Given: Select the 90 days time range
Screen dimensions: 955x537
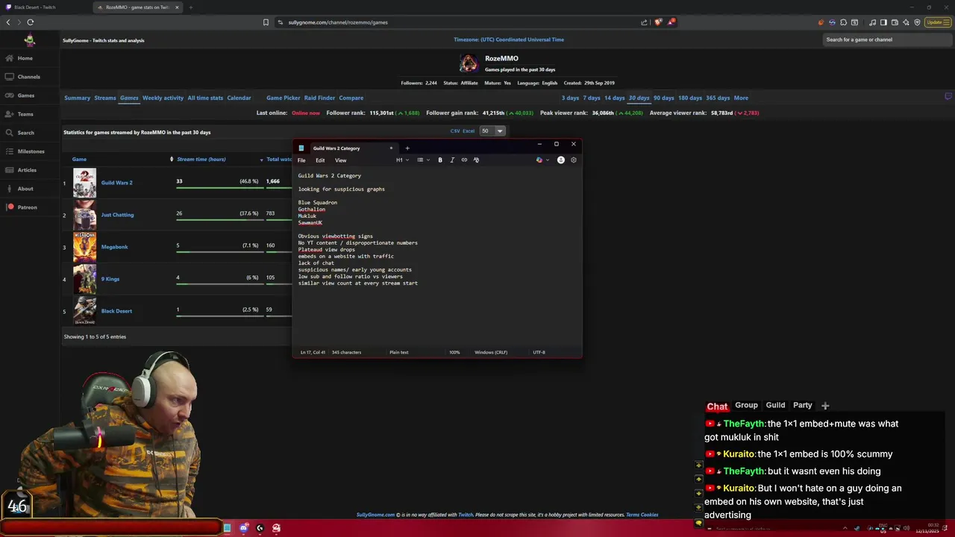Looking at the screenshot, I should 663,98.
